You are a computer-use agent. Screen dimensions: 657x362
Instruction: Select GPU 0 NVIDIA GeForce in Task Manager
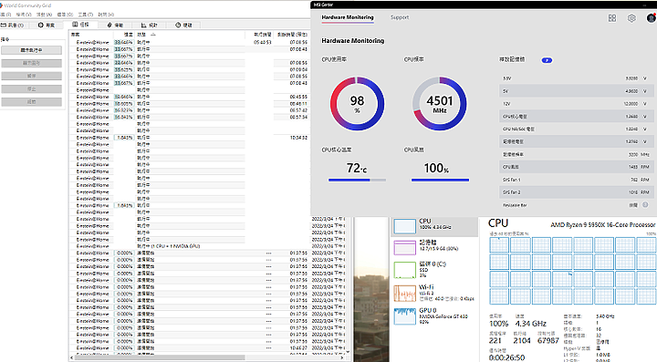tap(434, 316)
